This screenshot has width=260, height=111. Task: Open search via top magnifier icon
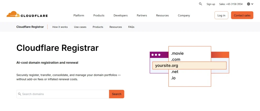[x=201, y=4]
